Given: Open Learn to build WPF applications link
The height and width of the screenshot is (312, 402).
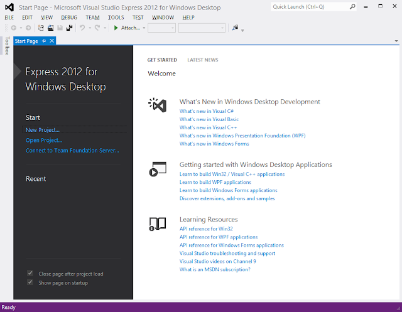Looking at the screenshot, I should coord(215,182).
